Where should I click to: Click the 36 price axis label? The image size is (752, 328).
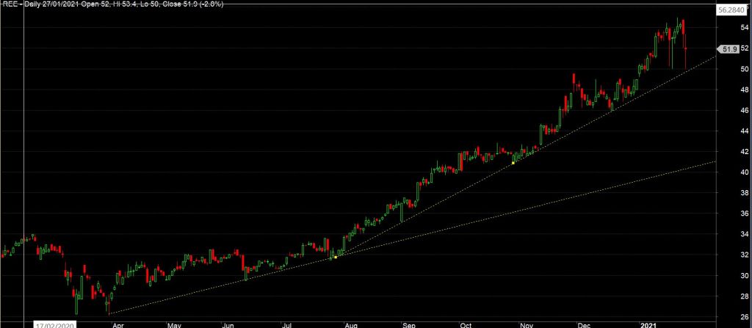[x=745, y=214]
